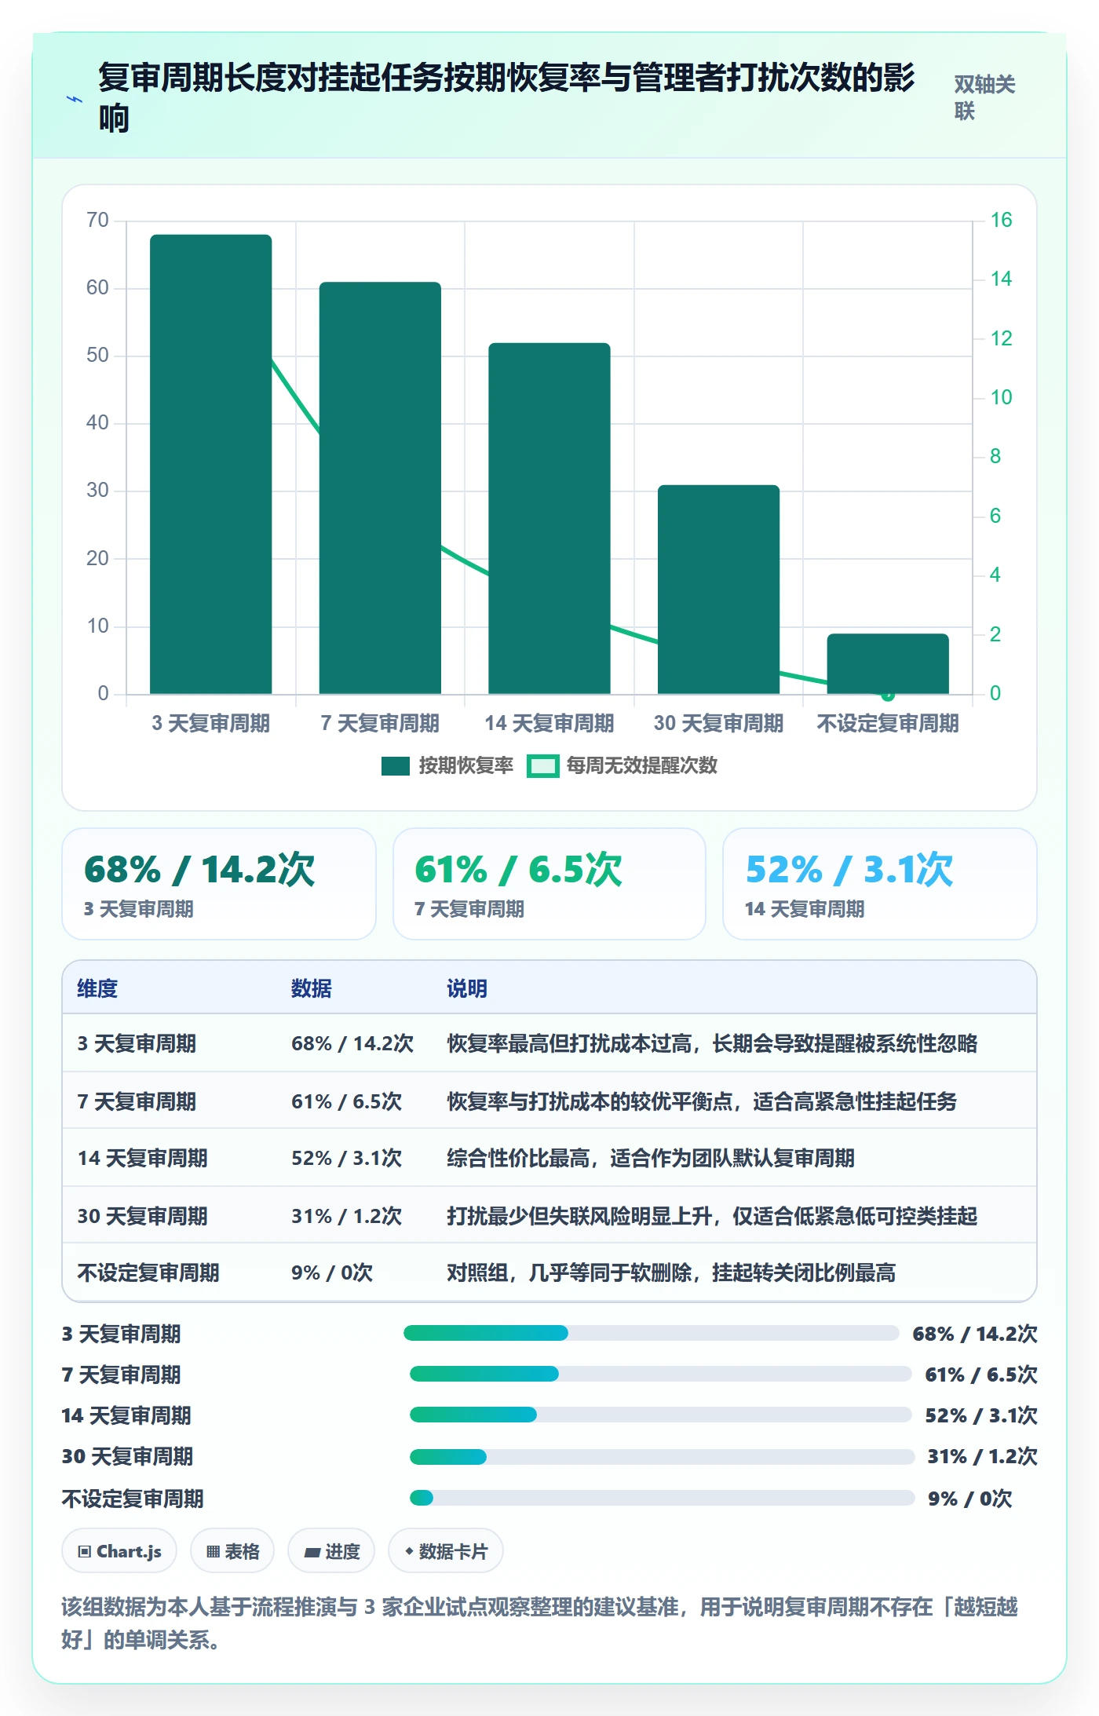The image size is (1099, 1716).
Task: Click the chart title heading text
Action: tap(506, 98)
